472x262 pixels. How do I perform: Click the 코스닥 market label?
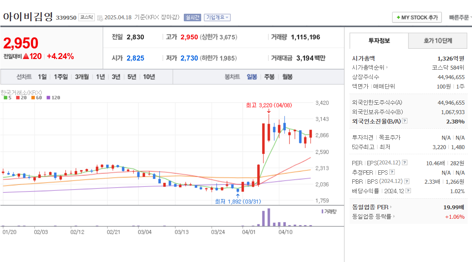pos(87,17)
